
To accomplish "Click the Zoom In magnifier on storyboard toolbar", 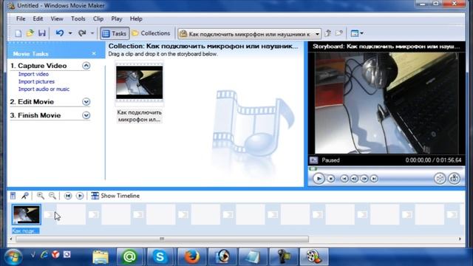I will point(40,196).
